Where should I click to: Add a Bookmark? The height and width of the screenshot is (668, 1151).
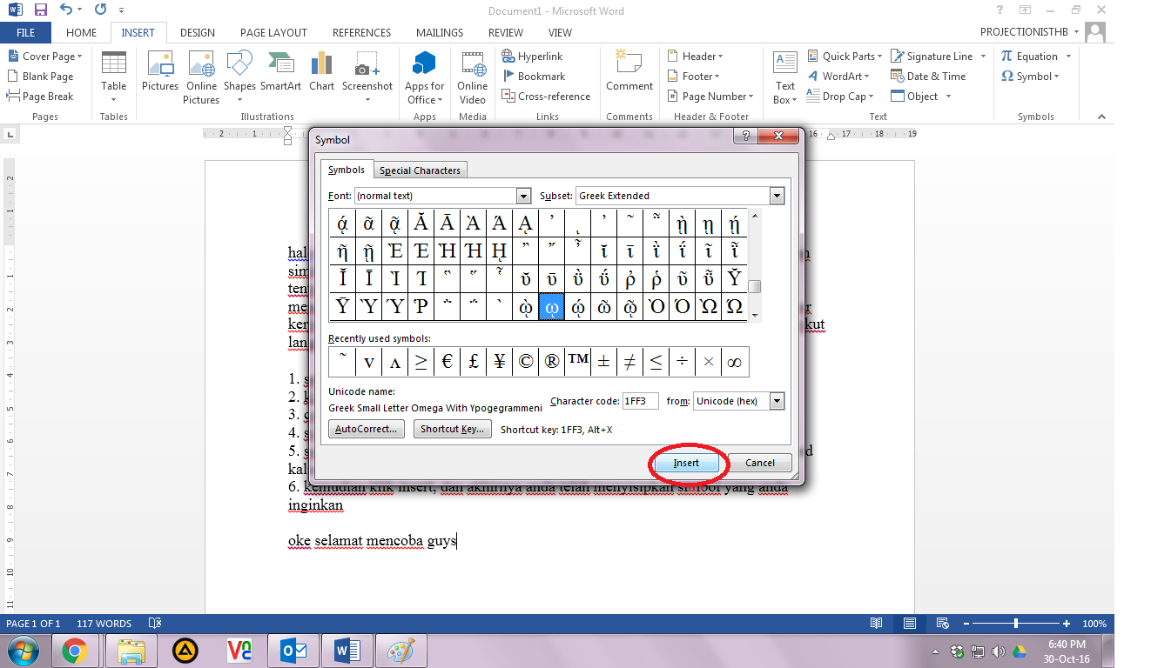coord(532,76)
